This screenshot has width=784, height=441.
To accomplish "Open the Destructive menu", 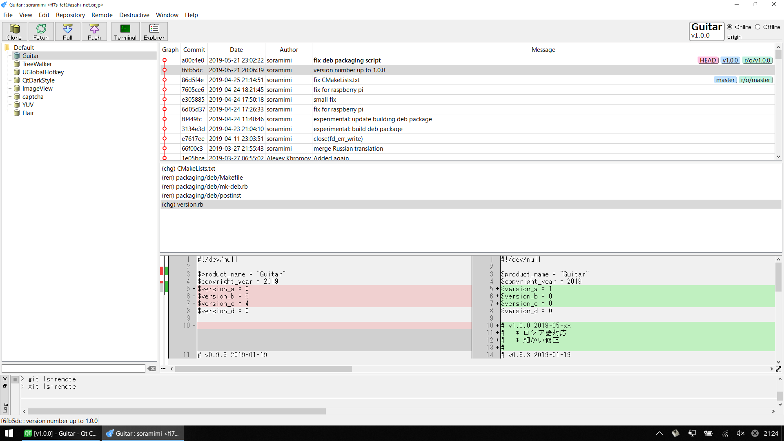I will click(134, 15).
